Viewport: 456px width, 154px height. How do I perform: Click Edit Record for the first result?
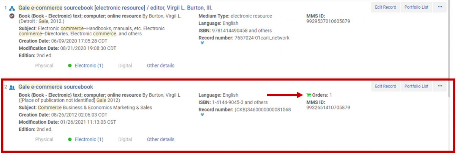click(385, 7)
